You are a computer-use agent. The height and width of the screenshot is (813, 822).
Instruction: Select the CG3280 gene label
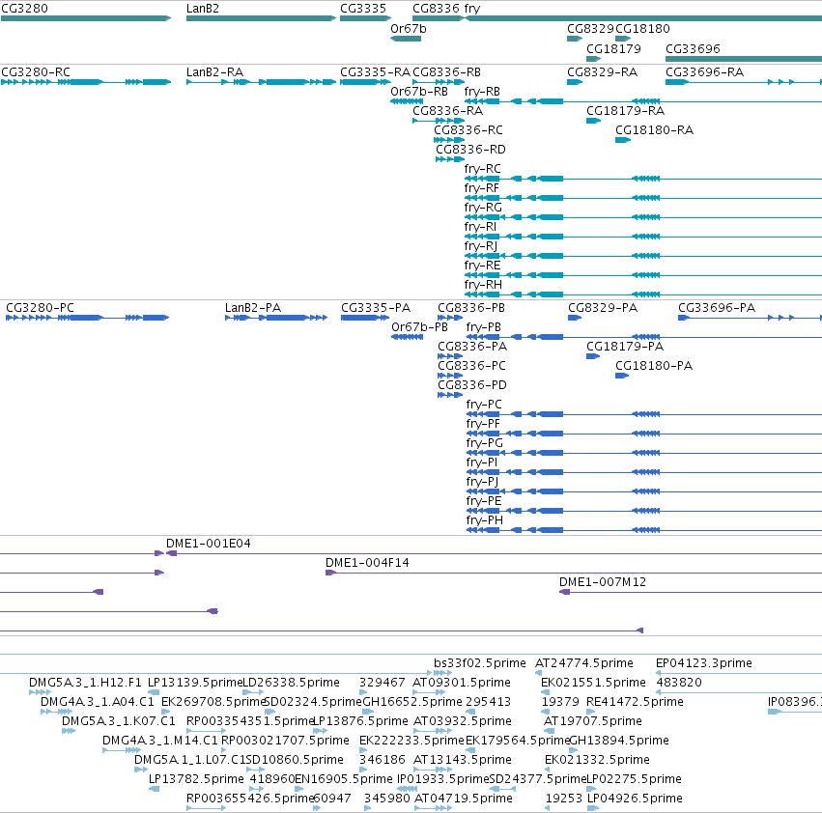24,9
